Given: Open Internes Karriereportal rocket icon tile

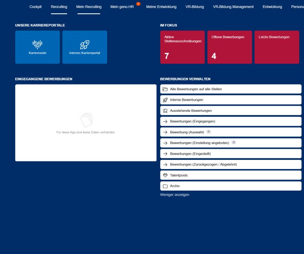Looking at the screenshot, I should pos(84,44).
